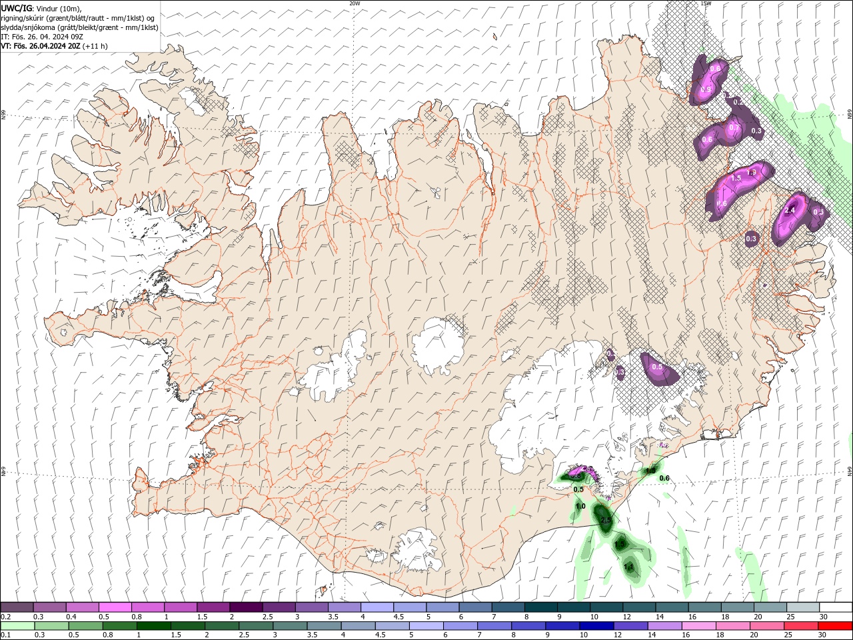853x640 pixels.
Task: Click the 'rigning/skúrir' legend description line
Action: coord(78,18)
